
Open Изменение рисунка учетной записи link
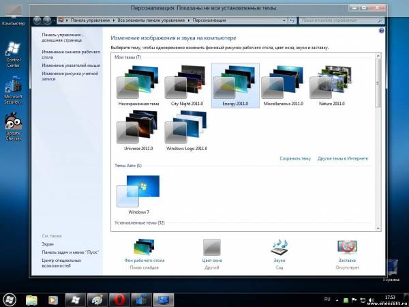tap(70, 76)
